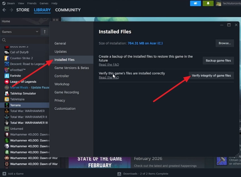Open the View menu
This screenshot has width=241, height=177.
click(21, 3)
